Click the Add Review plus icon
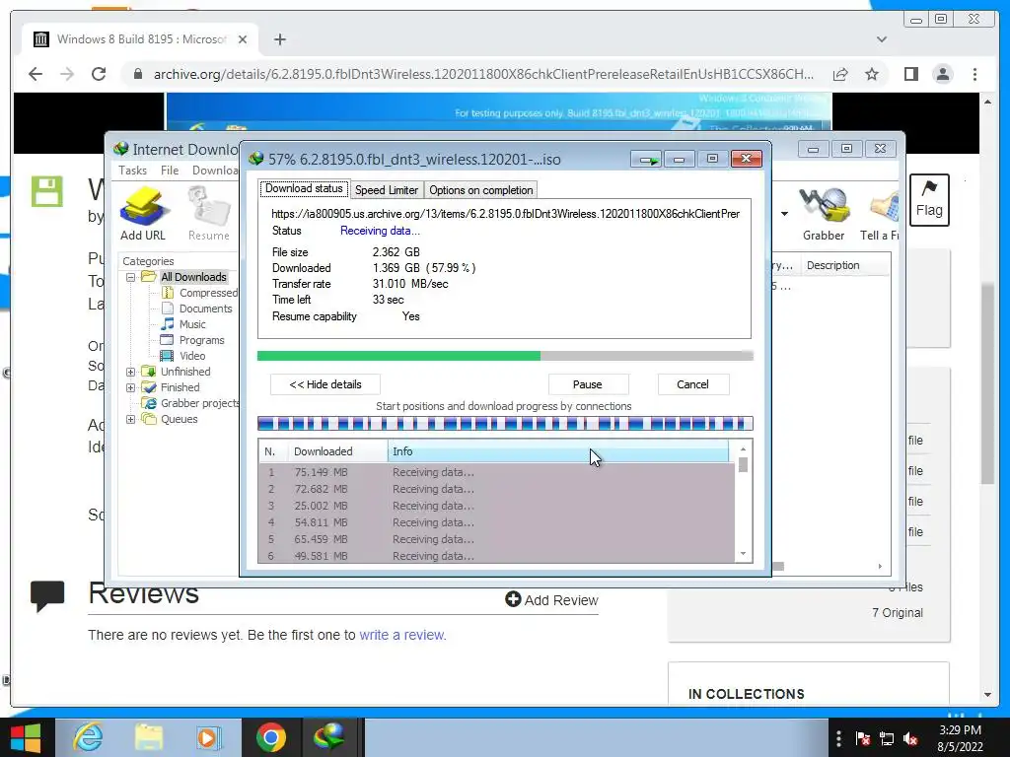 point(513,599)
